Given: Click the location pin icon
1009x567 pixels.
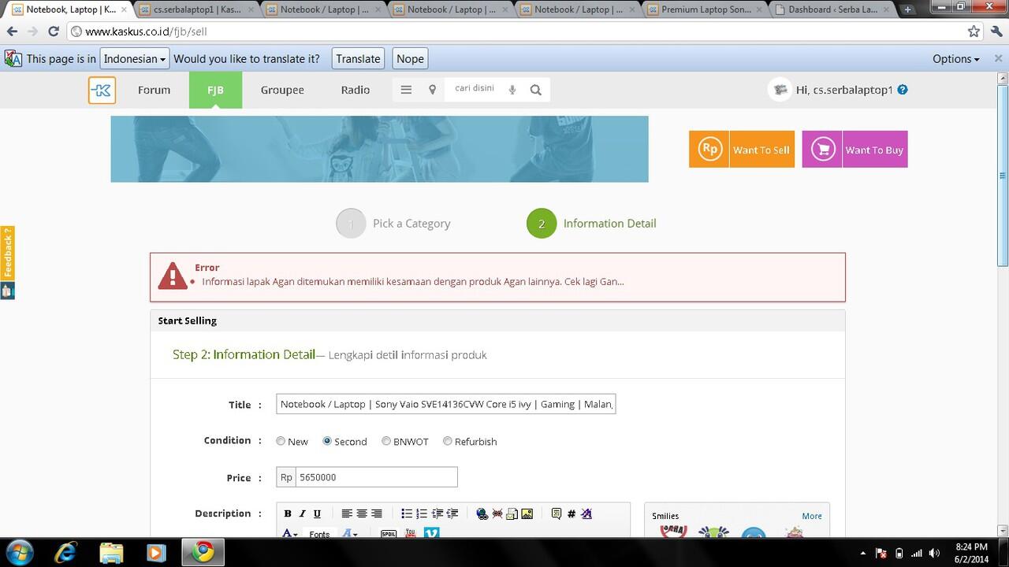Looking at the screenshot, I should coord(432,90).
